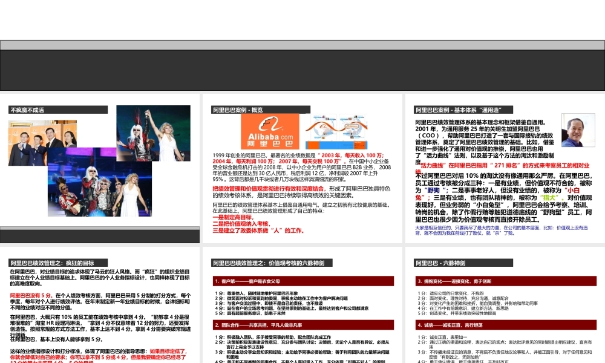Click the Alibaba website screenshots image beside the logo
The width and height of the screenshot is (605, 363).
point(336,131)
